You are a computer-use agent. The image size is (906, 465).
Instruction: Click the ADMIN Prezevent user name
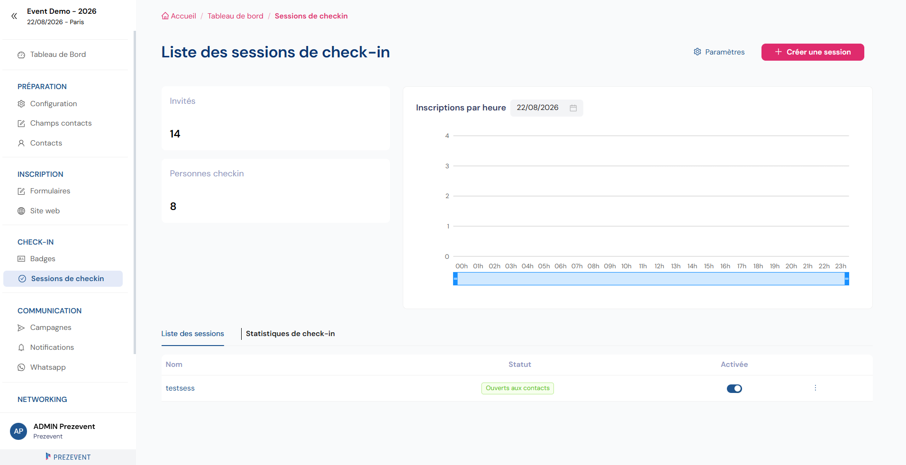(x=64, y=427)
